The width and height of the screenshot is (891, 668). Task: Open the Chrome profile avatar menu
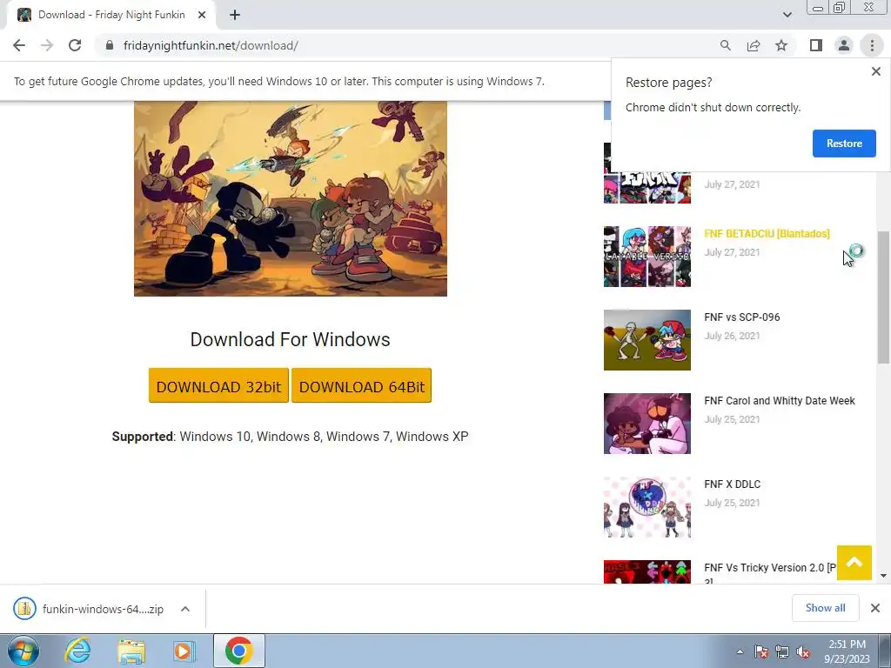[844, 45]
